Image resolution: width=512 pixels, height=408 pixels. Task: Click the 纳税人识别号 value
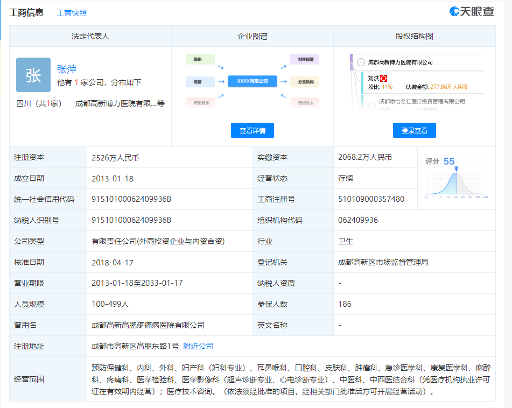coord(131,220)
